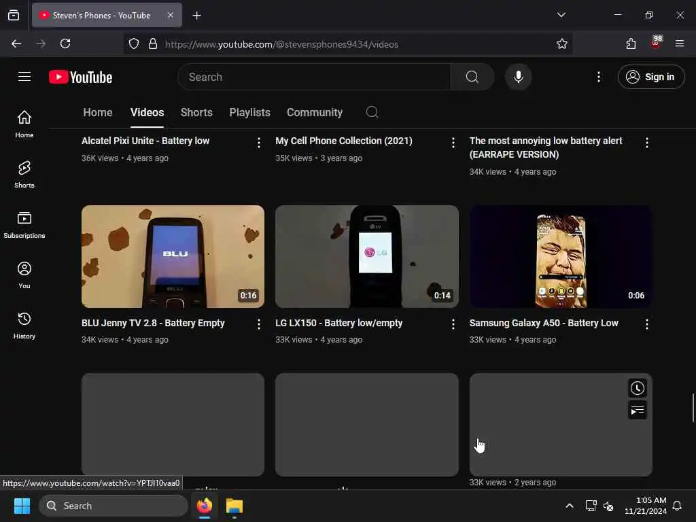Viewport: 696px width, 522px height.
Task: Close the Steven's Phones tab
Action: [x=171, y=15]
